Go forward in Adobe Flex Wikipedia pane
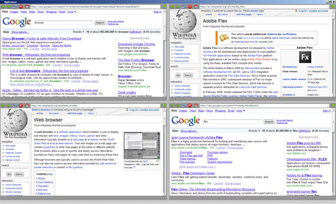 click(x=178, y=7)
